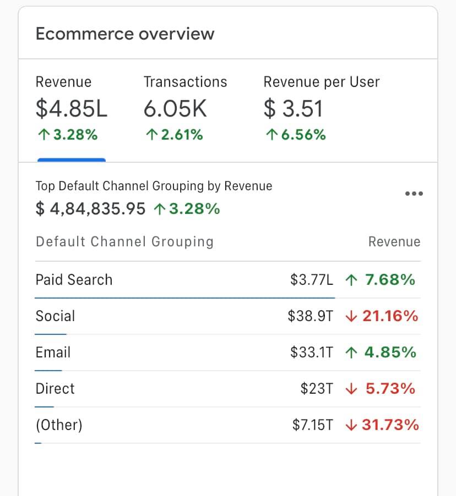Click the Email green up arrow
The height and width of the screenshot is (496, 456).
[350, 353]
